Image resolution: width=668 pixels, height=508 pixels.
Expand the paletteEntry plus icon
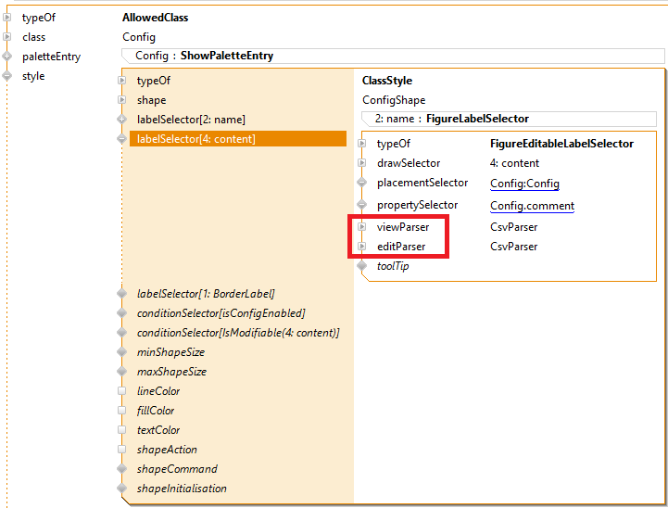[x=7, y=57]
